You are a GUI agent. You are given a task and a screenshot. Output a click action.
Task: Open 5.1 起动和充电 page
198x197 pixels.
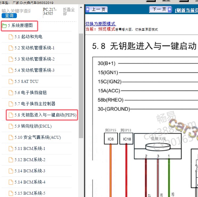(28, 37)
